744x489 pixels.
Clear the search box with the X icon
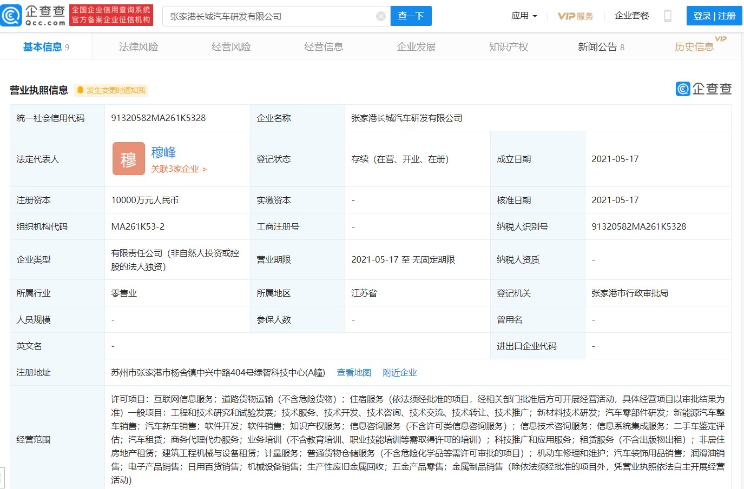(381, 16)
